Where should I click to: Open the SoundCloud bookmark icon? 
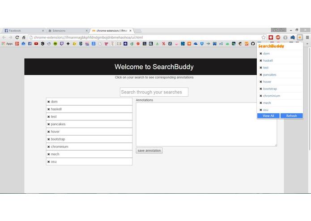(x=189, y=44)
